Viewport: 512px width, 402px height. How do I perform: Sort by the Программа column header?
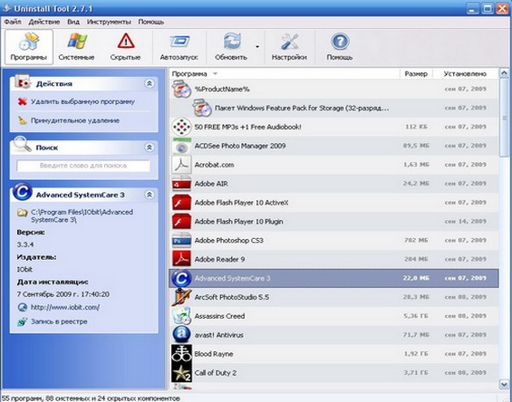tap(189, 73)
